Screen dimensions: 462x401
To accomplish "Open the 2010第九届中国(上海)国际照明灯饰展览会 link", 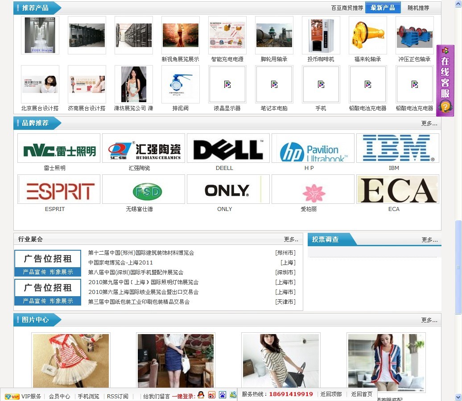I will [x=144, y=282].
